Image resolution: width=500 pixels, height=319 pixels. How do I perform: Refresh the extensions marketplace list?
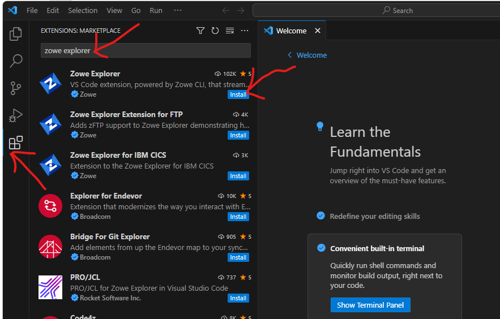[x=215, y=31]
